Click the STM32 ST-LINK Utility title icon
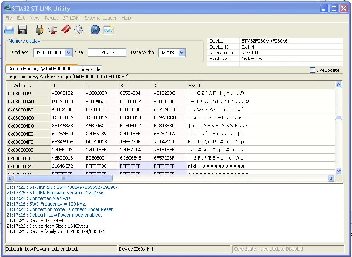 7,8
